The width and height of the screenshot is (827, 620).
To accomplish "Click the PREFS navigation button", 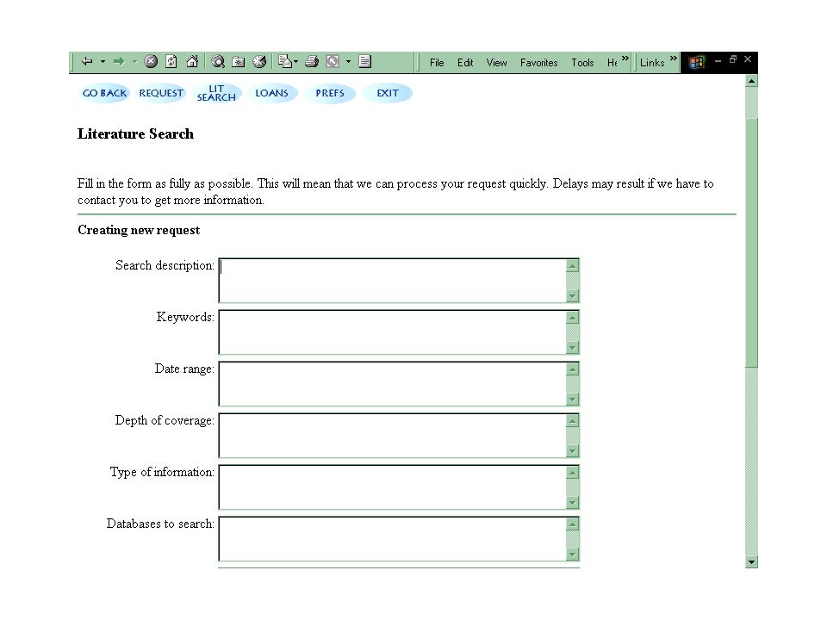I will tap(330, 93).
